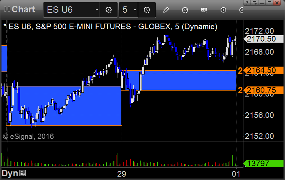
Task: Expand the interval 5 dropdown arrow
Action: [x=135, y=10]
